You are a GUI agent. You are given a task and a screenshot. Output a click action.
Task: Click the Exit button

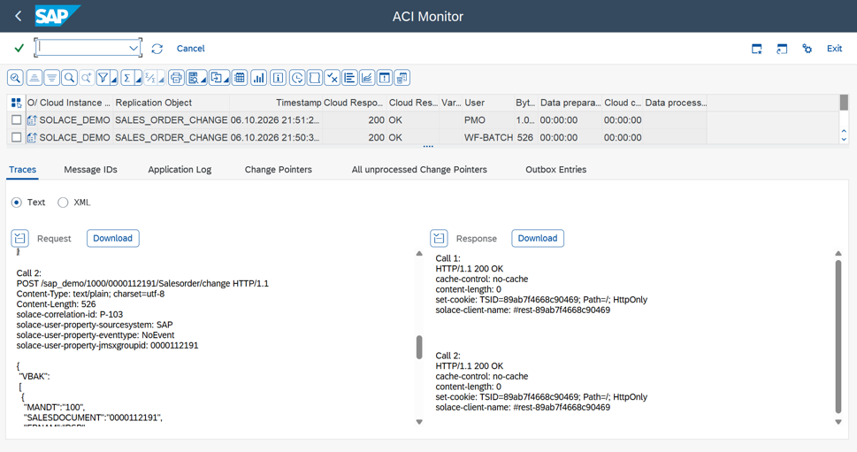coord(834,49)
